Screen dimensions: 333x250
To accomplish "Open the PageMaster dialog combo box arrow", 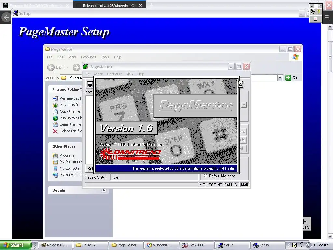I will tap(244, 105).
